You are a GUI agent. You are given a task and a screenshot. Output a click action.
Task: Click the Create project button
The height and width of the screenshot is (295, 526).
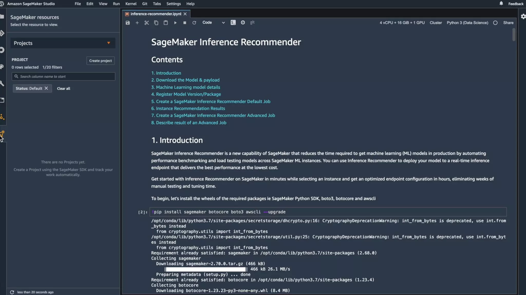coord(100,61)
